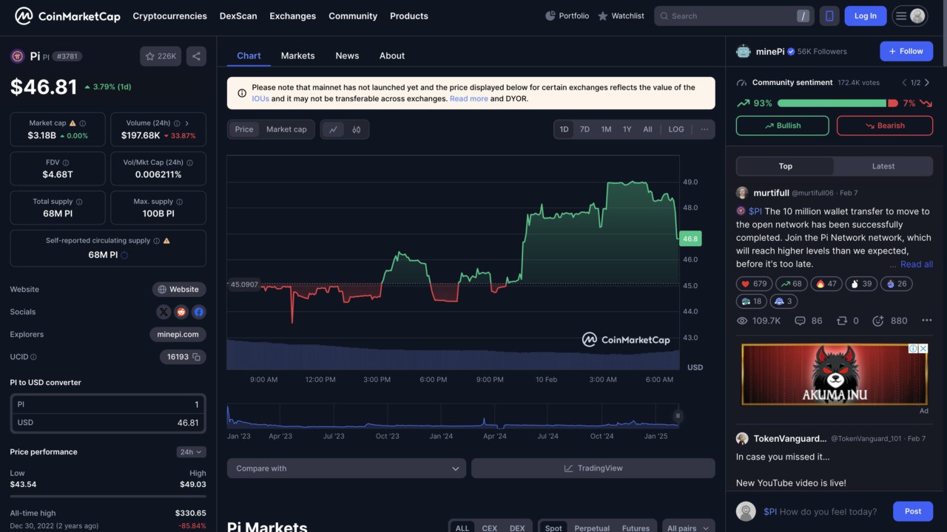Add Pi to watchlist via 226K star button
The height and width of the screenshot is (532, 947).
pos(161,56)
